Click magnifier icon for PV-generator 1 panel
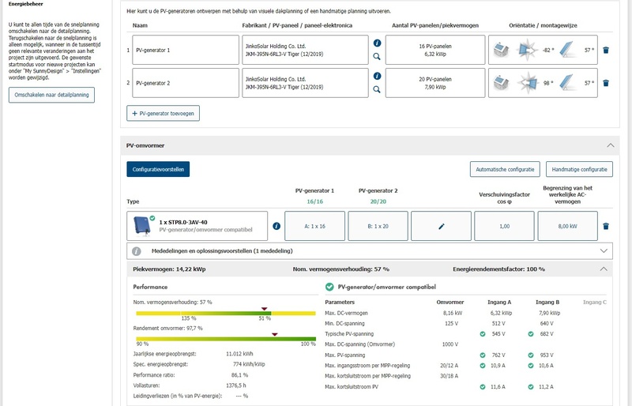 point(377,57)
